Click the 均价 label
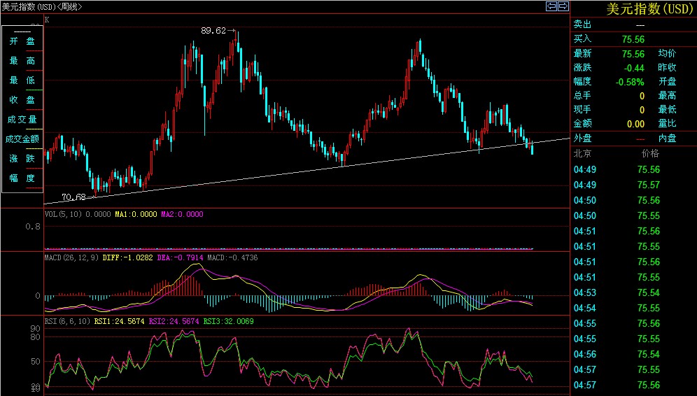Image resolution: width=697 pixels, height=396 pixels. (x=667, y=53)
